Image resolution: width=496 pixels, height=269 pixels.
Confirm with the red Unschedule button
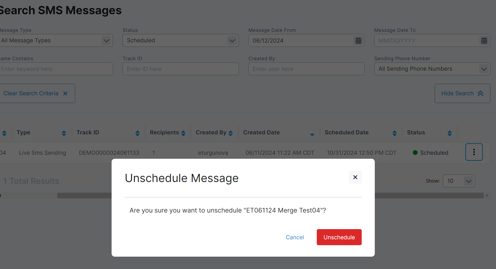[x=339, y=237]
